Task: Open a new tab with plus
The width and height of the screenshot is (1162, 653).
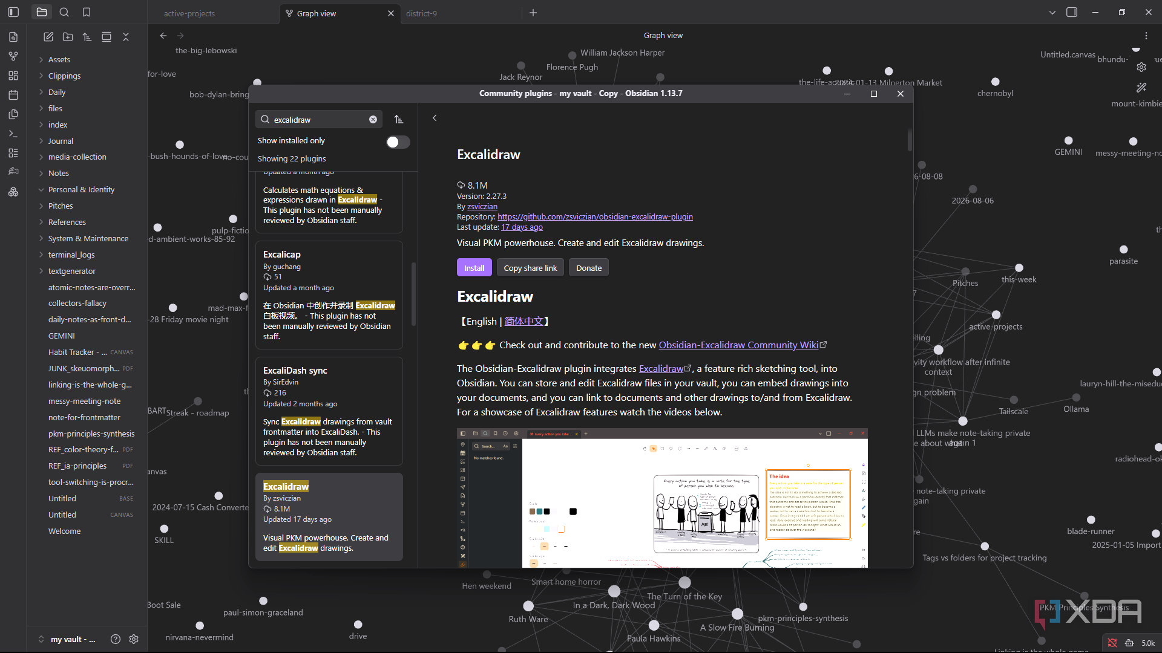Action: click(533, 13)
